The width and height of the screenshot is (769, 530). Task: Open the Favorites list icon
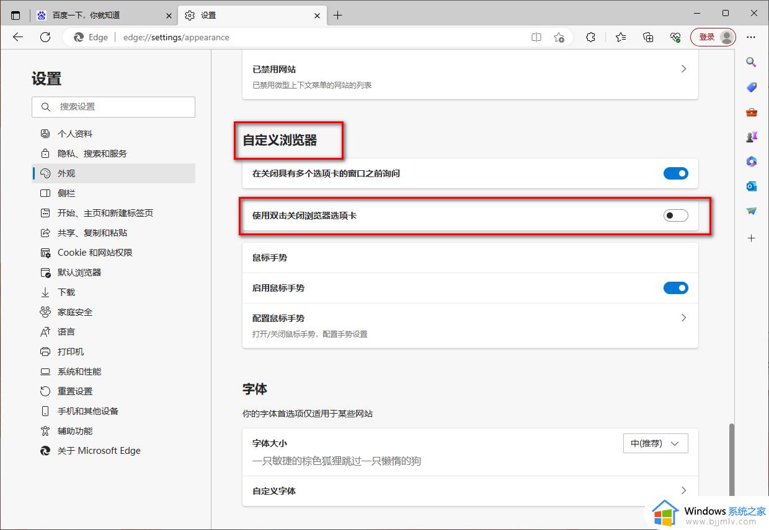click(621, 37)
